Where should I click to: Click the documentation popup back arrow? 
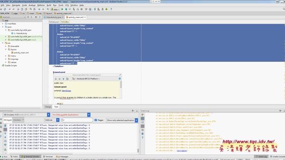pyautogui.click(x=56, y=79)
